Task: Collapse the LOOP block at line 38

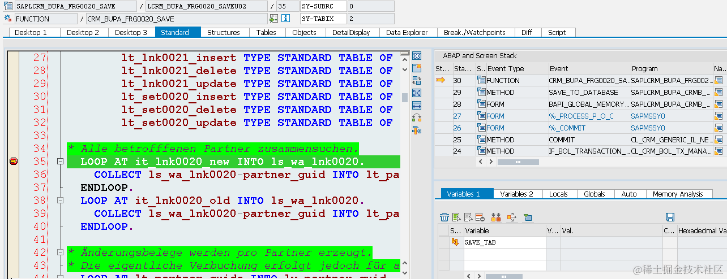Action: point(60,201)
